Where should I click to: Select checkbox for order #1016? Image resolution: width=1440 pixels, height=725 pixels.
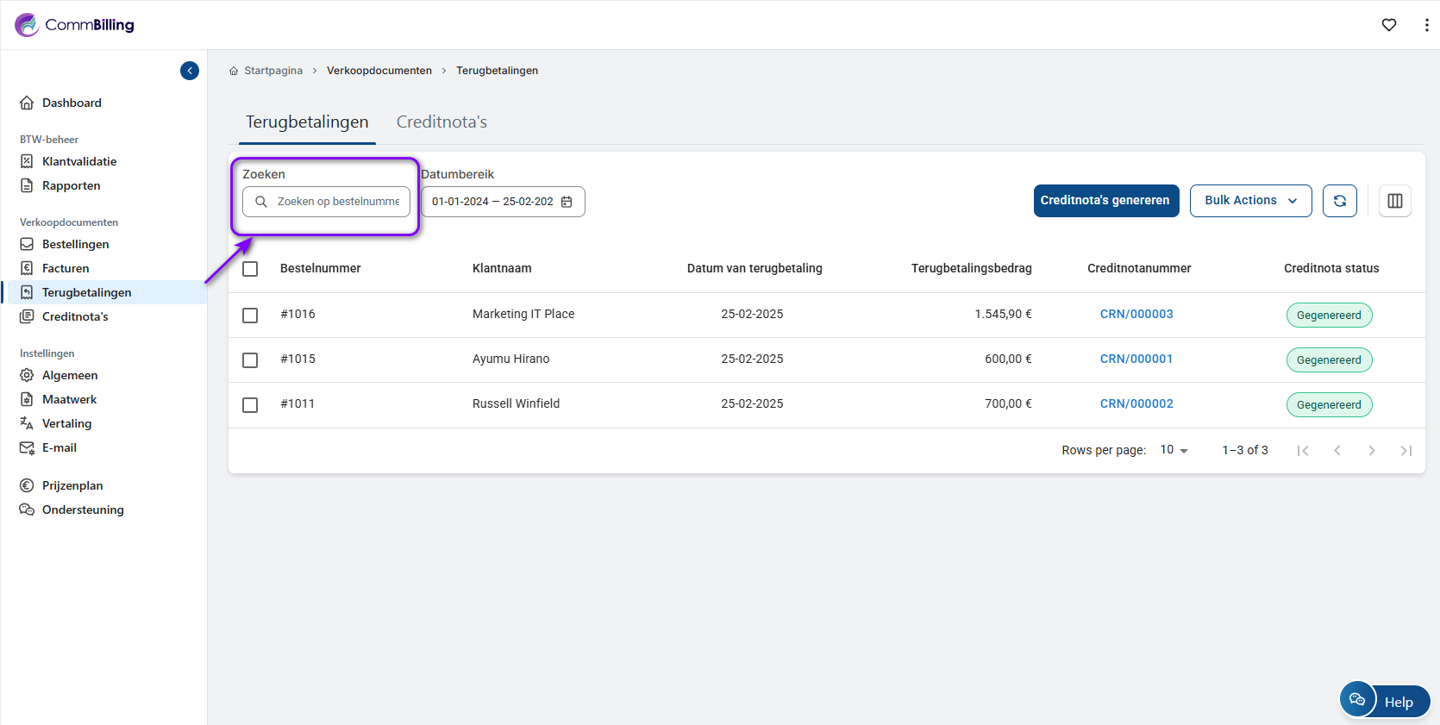point(250,316)
